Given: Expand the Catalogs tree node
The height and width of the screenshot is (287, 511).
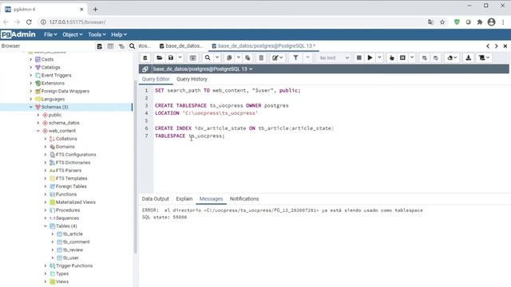Looking at the screenshot, I should pos(31,67).
